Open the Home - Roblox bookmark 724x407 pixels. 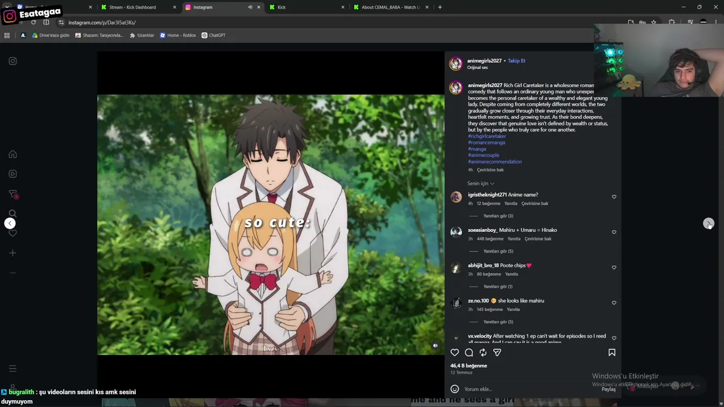(x=178, y=35)
